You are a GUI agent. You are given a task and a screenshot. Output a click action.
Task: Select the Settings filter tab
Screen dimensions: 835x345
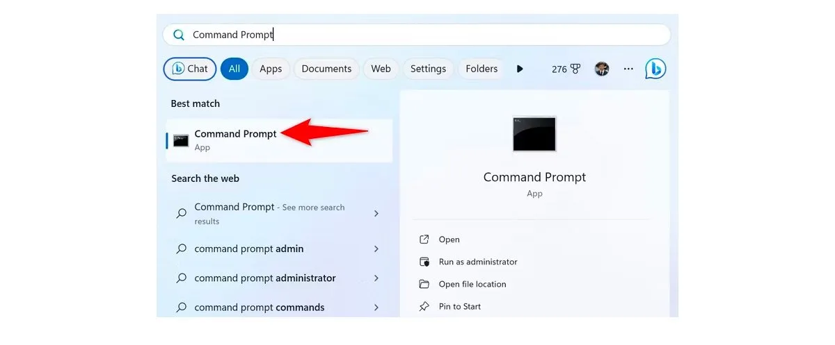pos(428,69)
